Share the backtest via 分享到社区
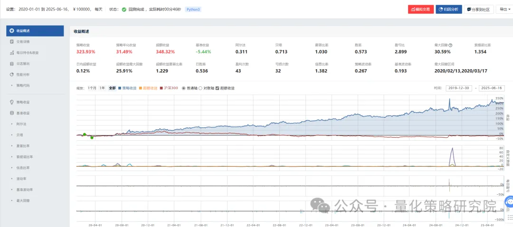This screenshot has height=227, width=513. point(479,9)
